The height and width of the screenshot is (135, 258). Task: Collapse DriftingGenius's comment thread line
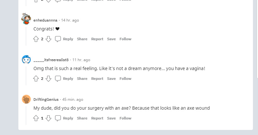(x=26, y=115)
